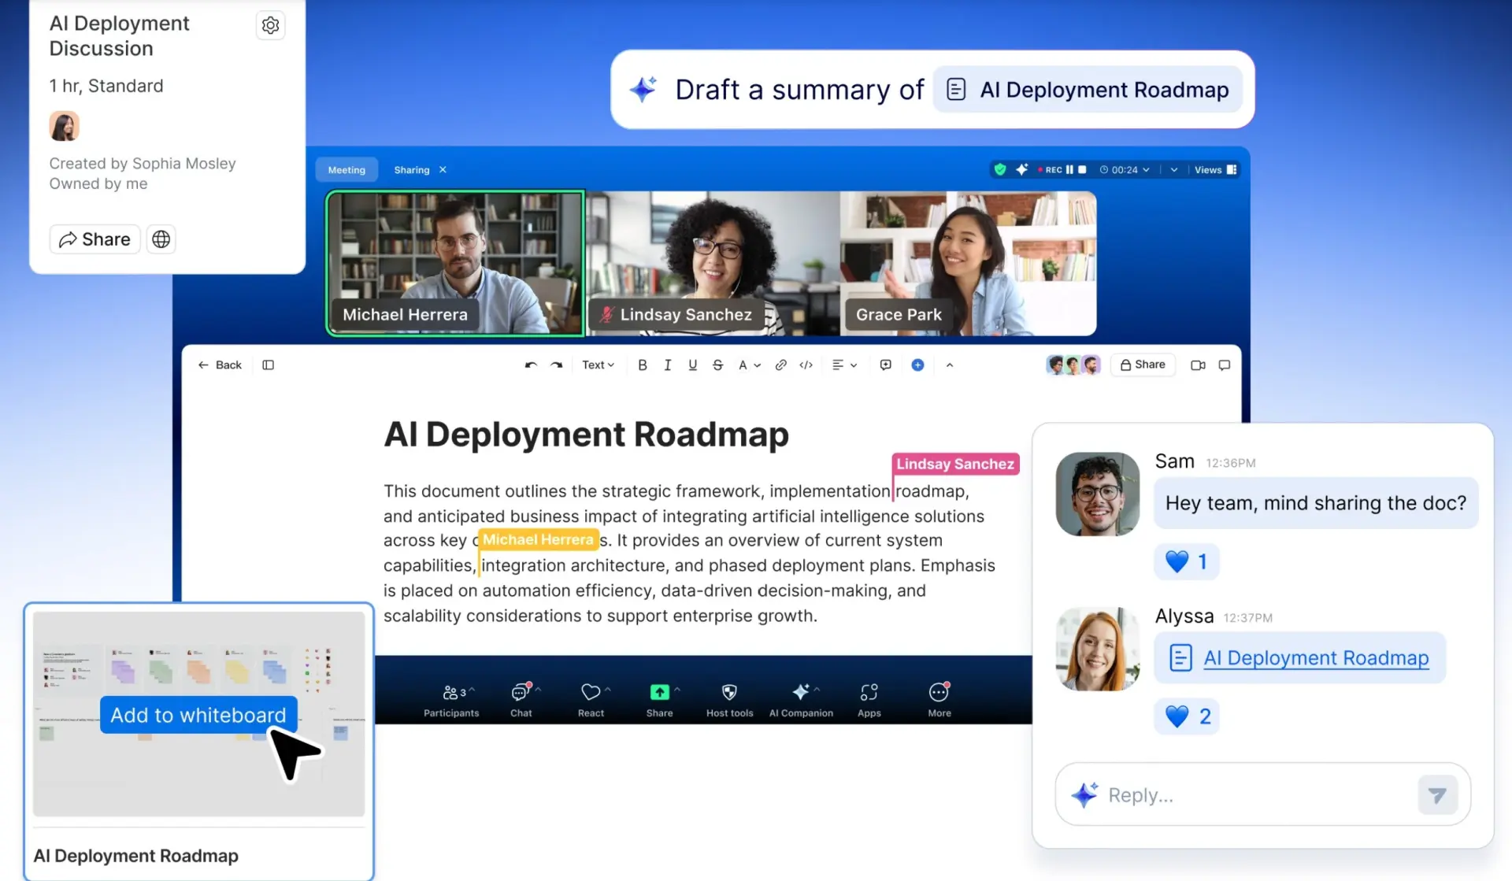Click the Share button on discussion card
1512x881 pixels.
click(94, 239)
